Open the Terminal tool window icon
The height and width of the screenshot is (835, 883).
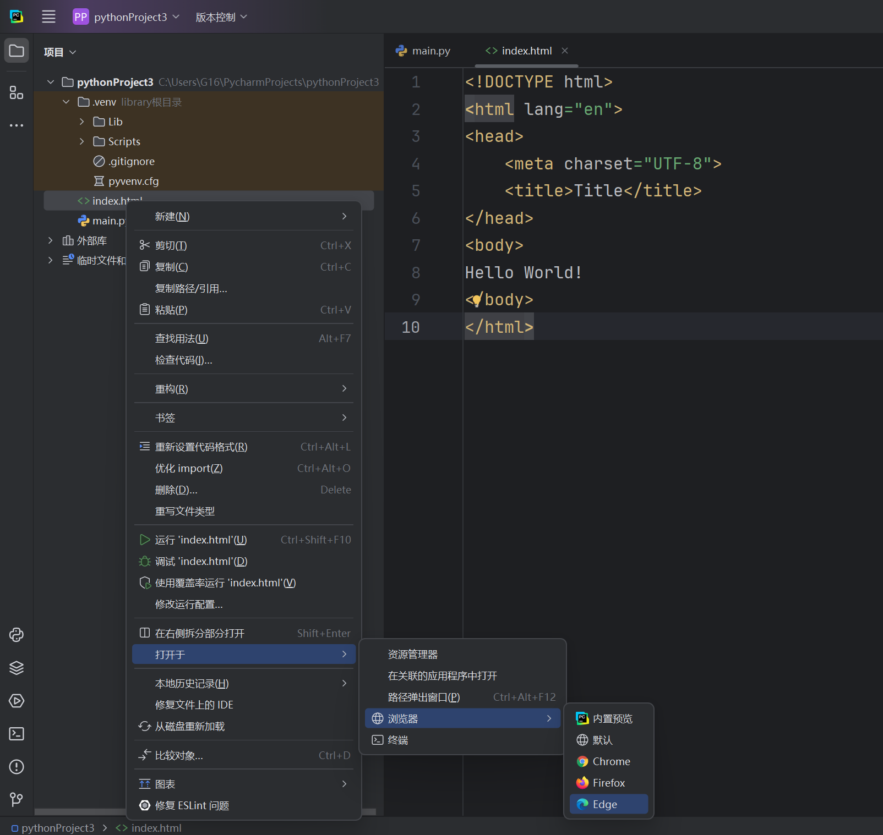[x=17, y=734]
